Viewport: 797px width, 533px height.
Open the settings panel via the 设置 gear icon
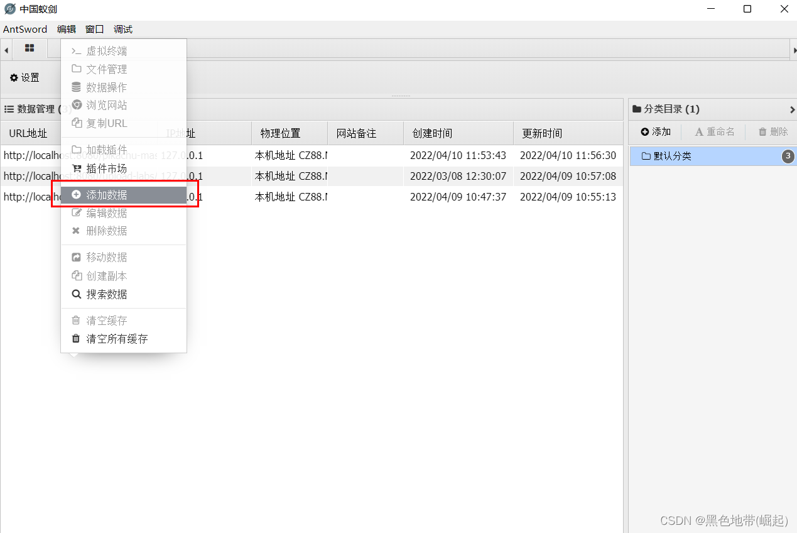(x=24, y=77)
